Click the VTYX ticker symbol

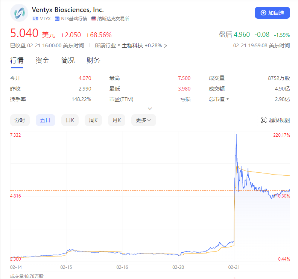pyautogui.click(x=45, y=18)
